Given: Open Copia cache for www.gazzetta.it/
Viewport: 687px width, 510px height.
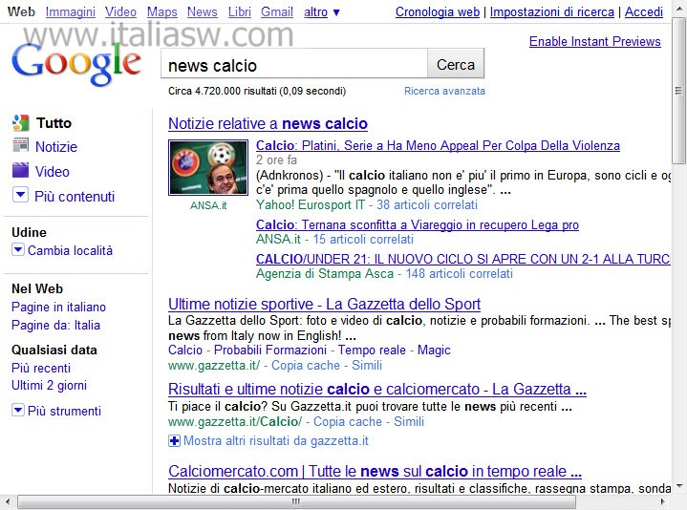Looking at the screenshot, I should pyautogui.click(x=306, y=365).
